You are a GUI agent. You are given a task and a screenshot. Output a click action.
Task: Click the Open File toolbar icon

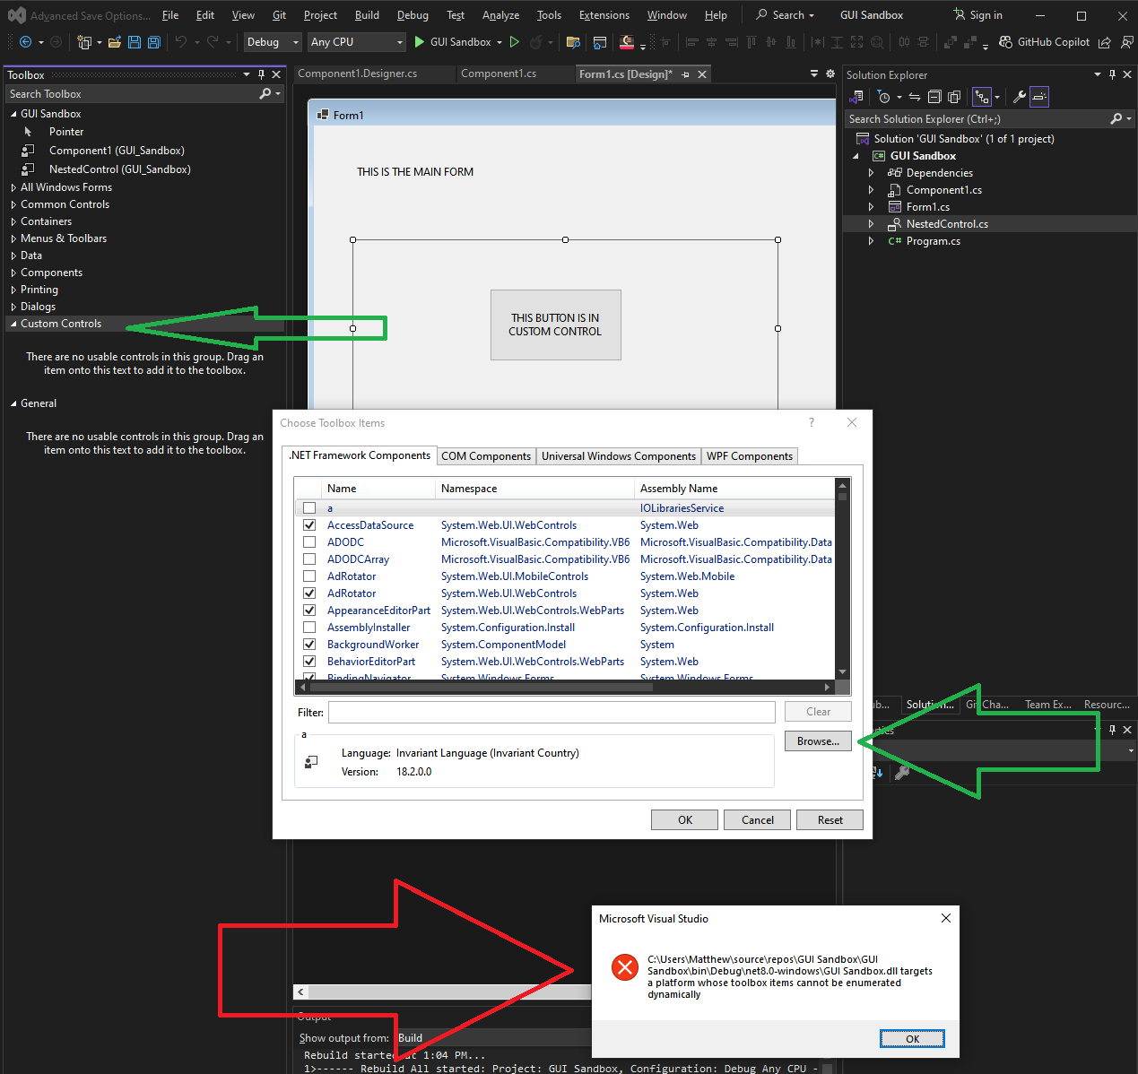115,42
